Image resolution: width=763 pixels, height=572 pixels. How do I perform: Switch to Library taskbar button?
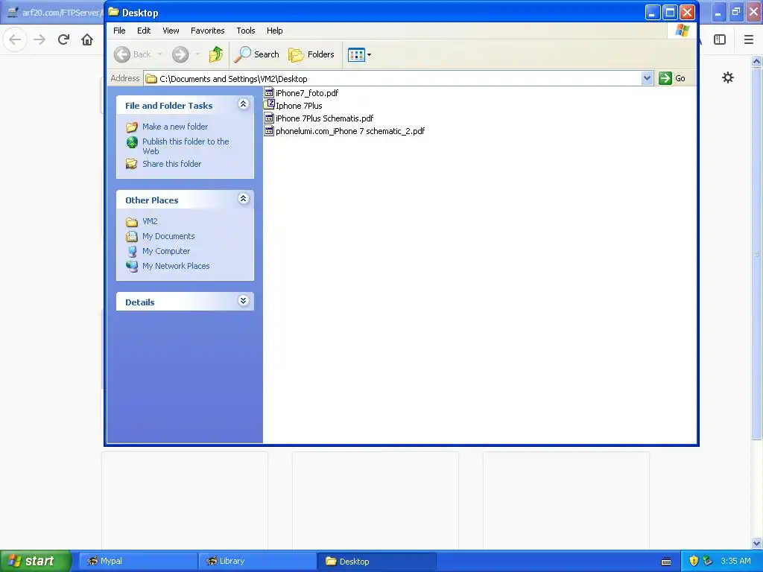pyautogui.click(x=257, y=562)
